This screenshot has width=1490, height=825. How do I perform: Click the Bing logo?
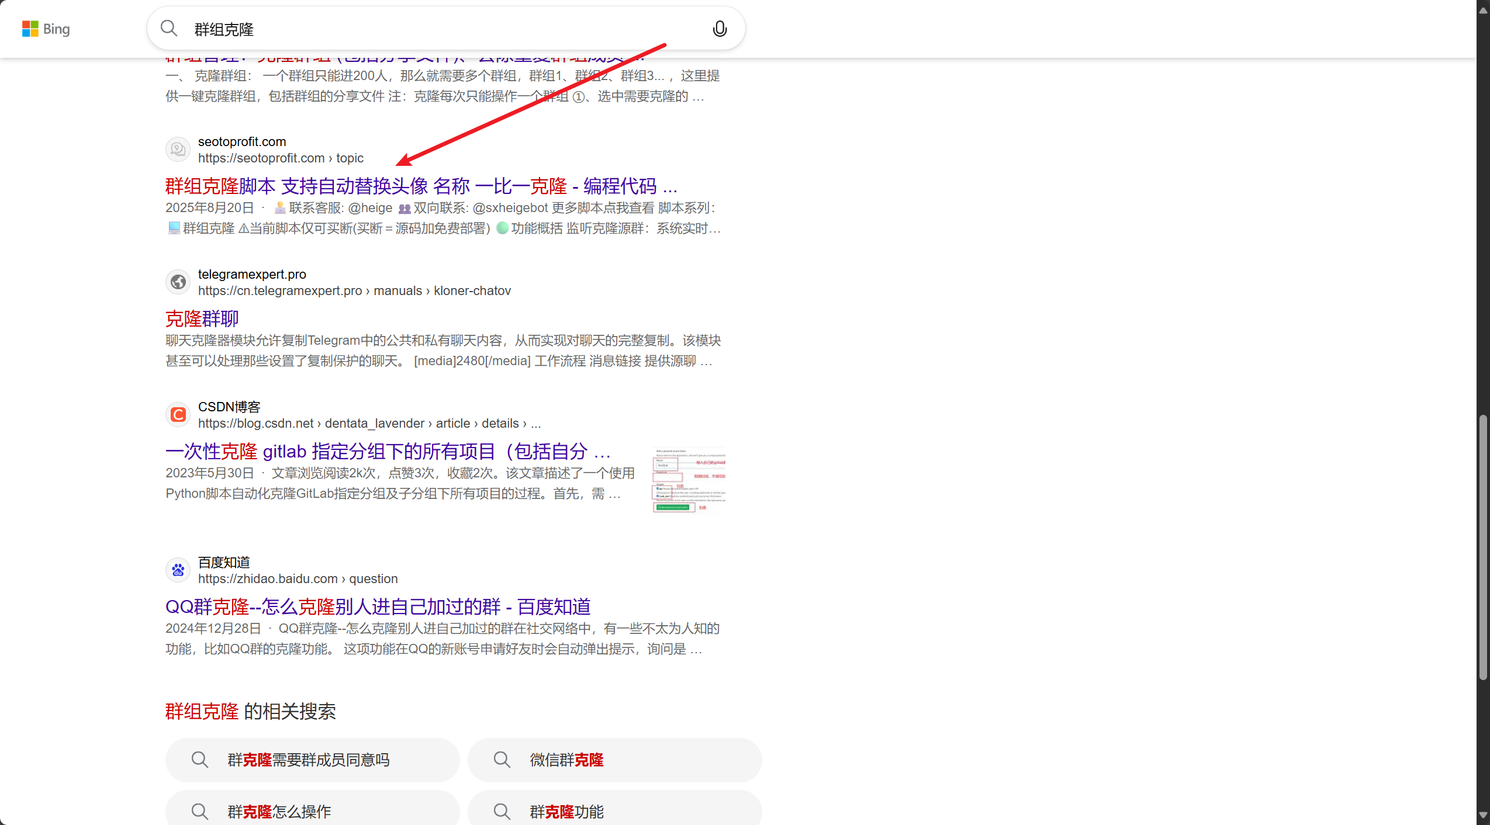(x=46, y=29)
